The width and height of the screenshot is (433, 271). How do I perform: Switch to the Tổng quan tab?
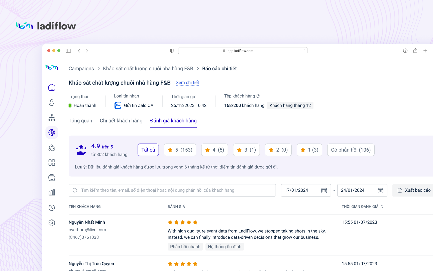coord(80,121)
